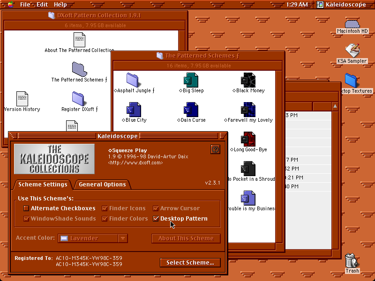The width and height of the screenshot is (375, 281).
Task: Select the No Pocket in a Shroud icon
Action: pos(248,169)
